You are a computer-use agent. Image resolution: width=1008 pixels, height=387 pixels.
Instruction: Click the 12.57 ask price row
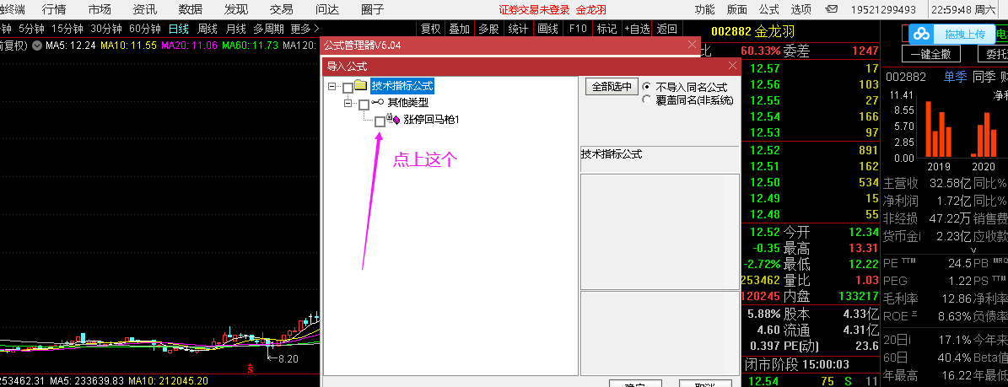[810, 68]
